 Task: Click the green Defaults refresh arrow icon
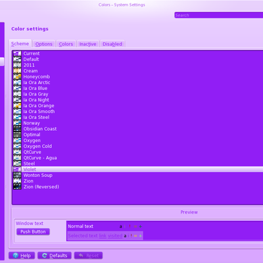pyautogui.click(x=45, y=256)
